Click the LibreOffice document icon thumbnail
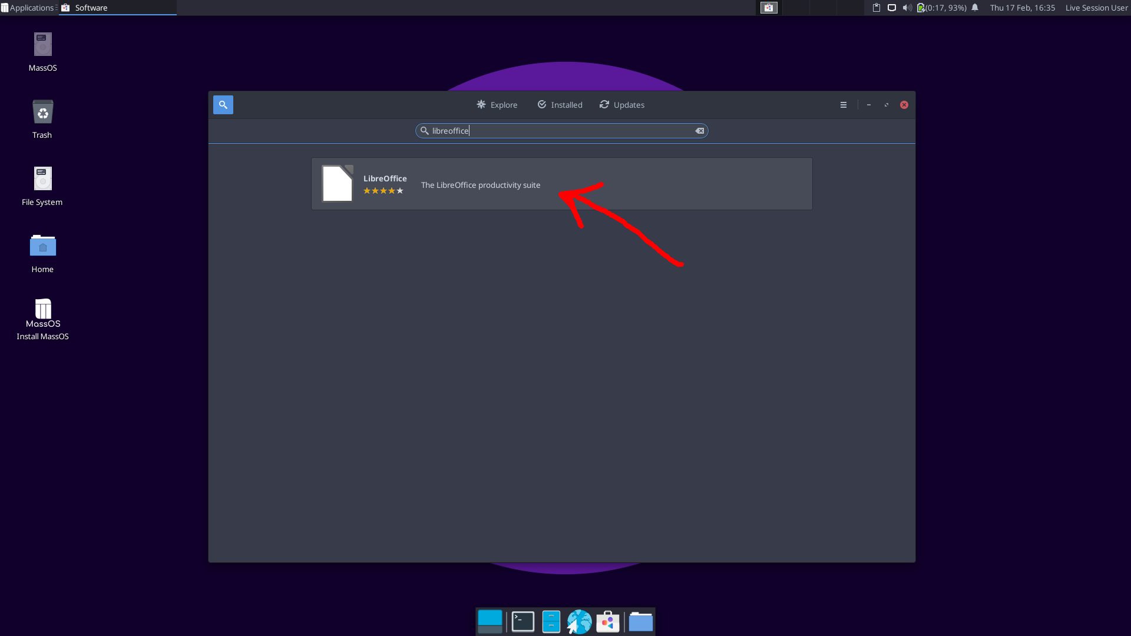This screenshot has height=636, width=1131. point(338,184)
